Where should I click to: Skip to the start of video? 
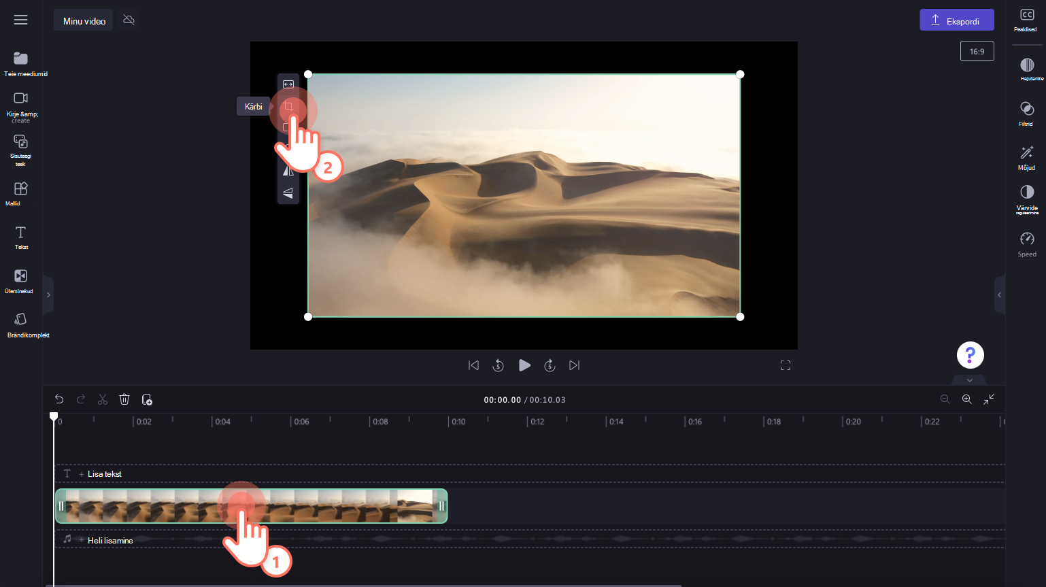[473, 365]
